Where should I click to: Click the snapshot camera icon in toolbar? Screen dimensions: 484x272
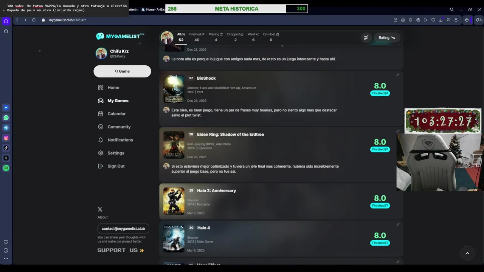pyautogui.click(x=403, y=20)
